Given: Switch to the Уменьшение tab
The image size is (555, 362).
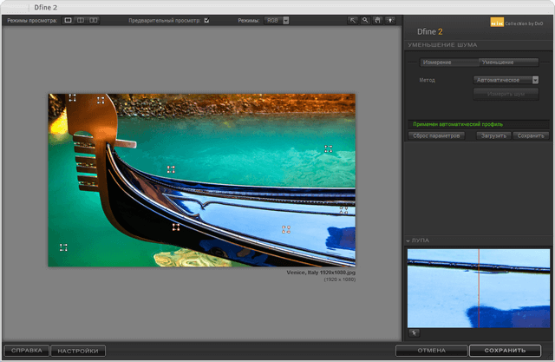Looking at the screenshot, I should [497, 63].
